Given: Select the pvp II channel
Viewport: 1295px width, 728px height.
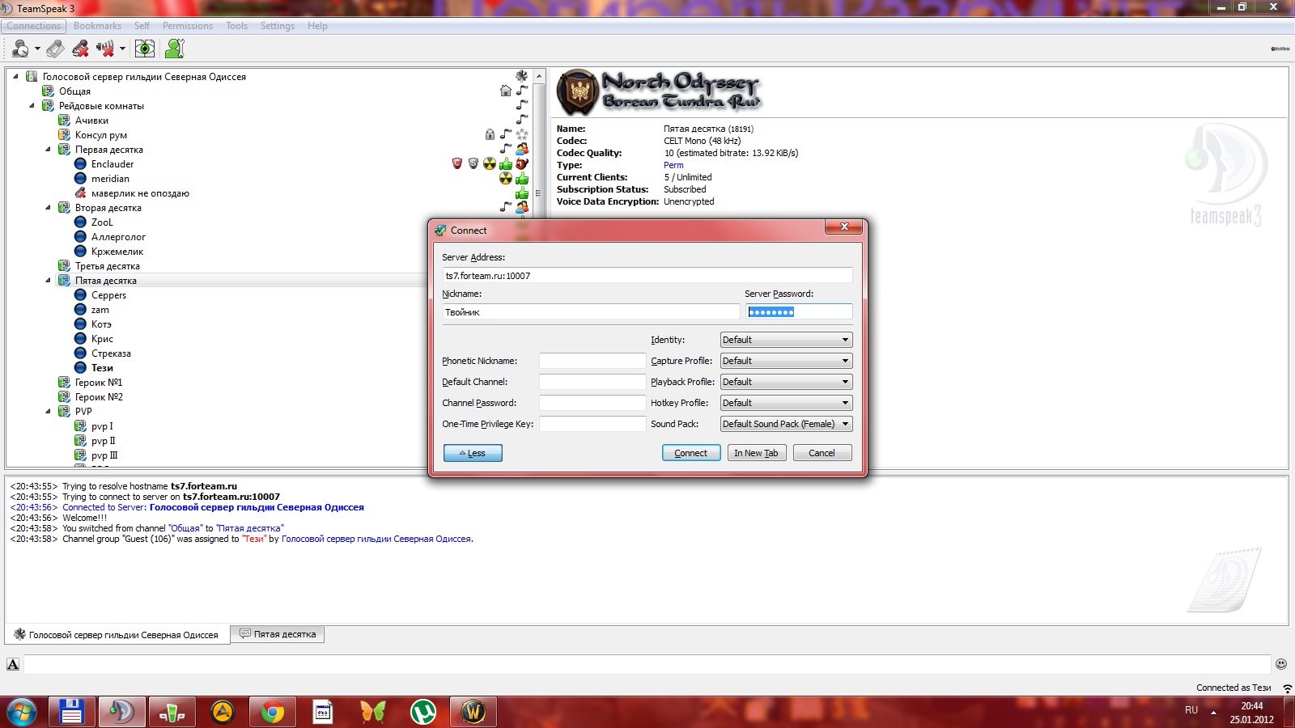Looking at the screenshot, I should (x=103, y=440).
